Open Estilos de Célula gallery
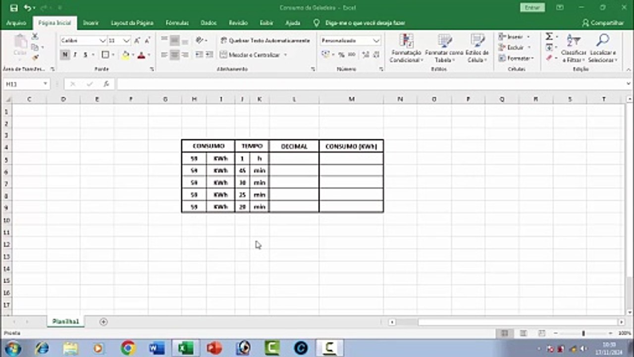This screenshot has width=634, height=357. tap(477, 48)
